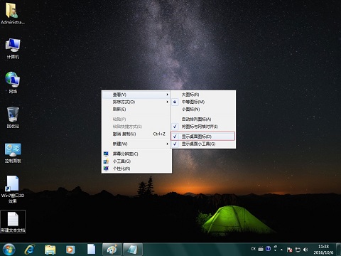Open the taskbar clock showing 11:38
Viewport: 341px width, 256px height.
click(323, 250)
